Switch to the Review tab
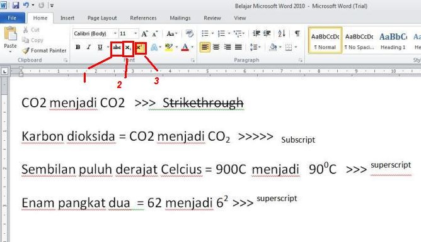The width and height of the screenshot is (421, 242). (212, 18)
